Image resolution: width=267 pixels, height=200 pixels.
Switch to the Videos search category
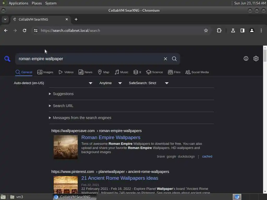click(x=66, y=72)
